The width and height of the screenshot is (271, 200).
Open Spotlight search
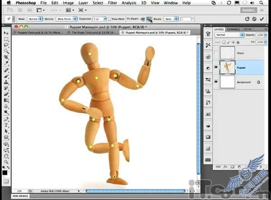262,3
